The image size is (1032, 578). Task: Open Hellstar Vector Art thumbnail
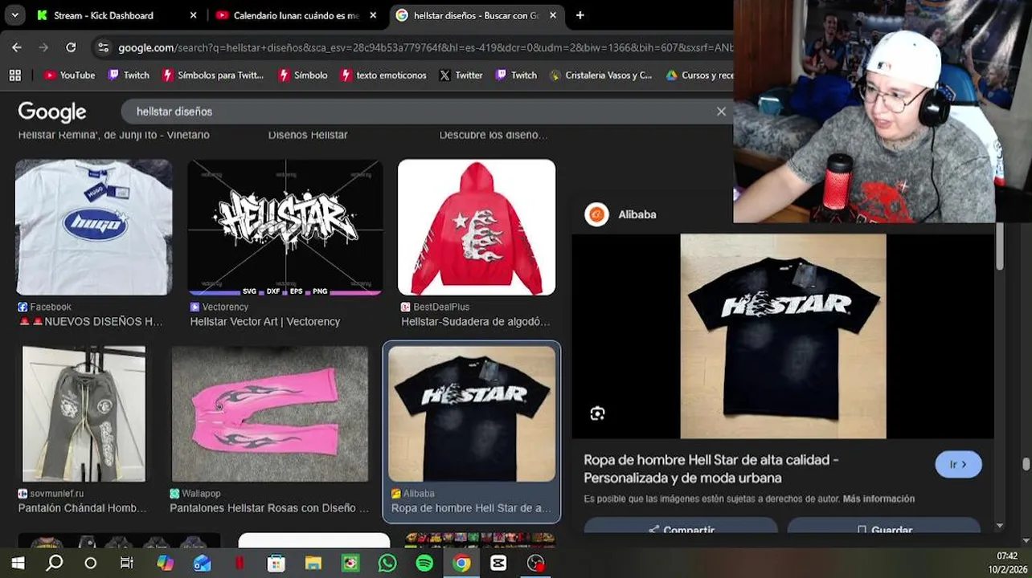[x=285, y=227]
